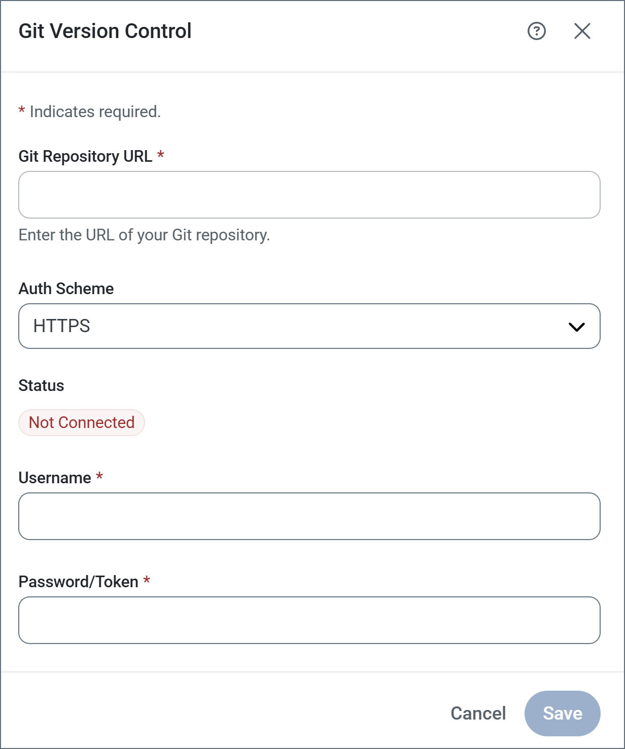Click the Git Repository URL label
Image resolution: width=625 pixels, height=749 pixels.
coord(85,156)
